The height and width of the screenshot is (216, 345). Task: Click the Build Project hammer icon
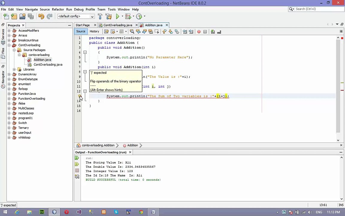(100, 16)
